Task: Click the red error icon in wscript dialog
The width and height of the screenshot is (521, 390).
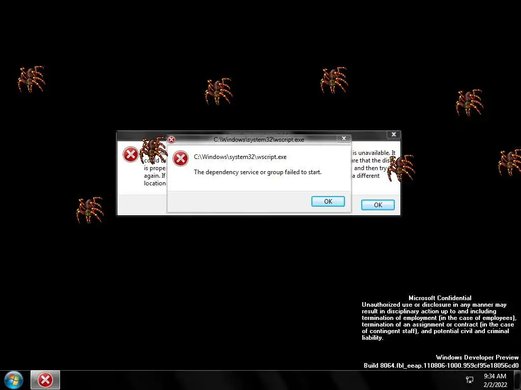Action: [181, 158]
